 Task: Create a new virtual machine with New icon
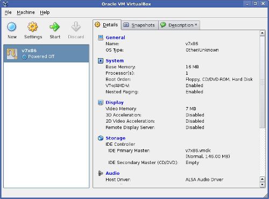click(x=12, y=27)
